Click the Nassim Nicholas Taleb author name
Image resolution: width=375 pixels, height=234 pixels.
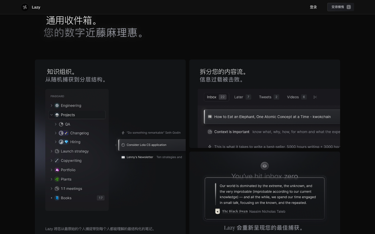(x=267, y=212)
